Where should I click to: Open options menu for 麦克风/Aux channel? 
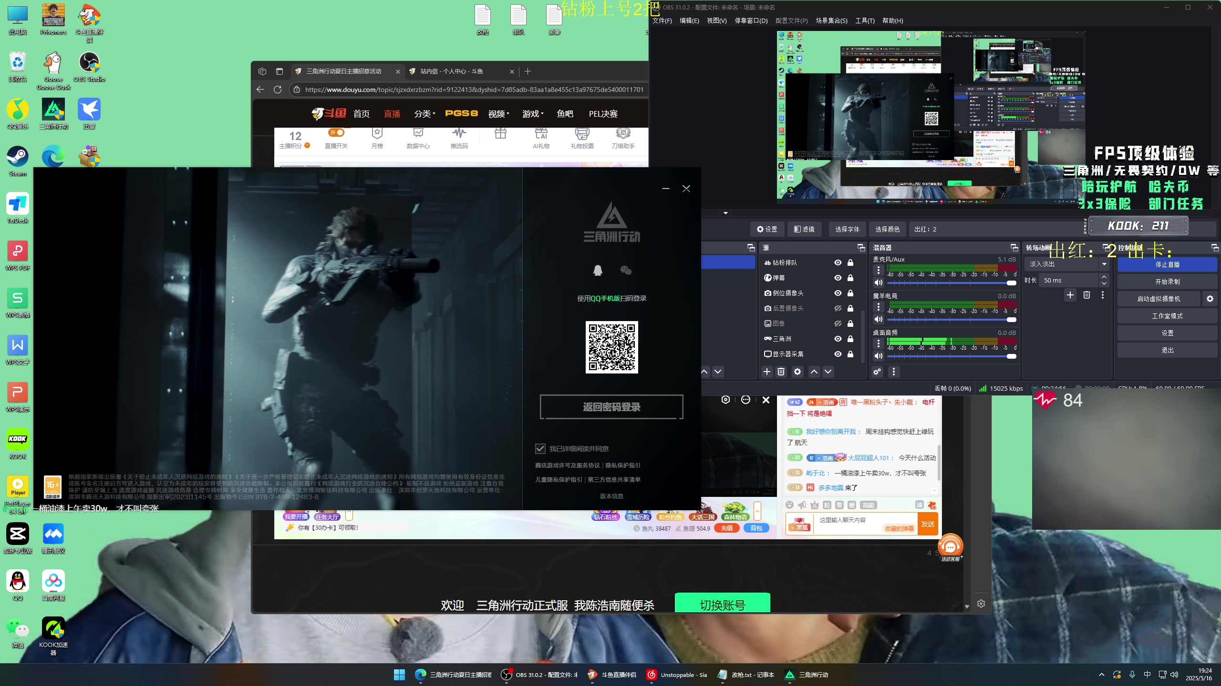point(879,270)
